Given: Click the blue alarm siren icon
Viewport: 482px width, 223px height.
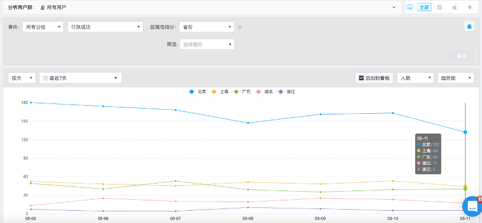Looking at the screenshot, I should (x=469, y=26).
